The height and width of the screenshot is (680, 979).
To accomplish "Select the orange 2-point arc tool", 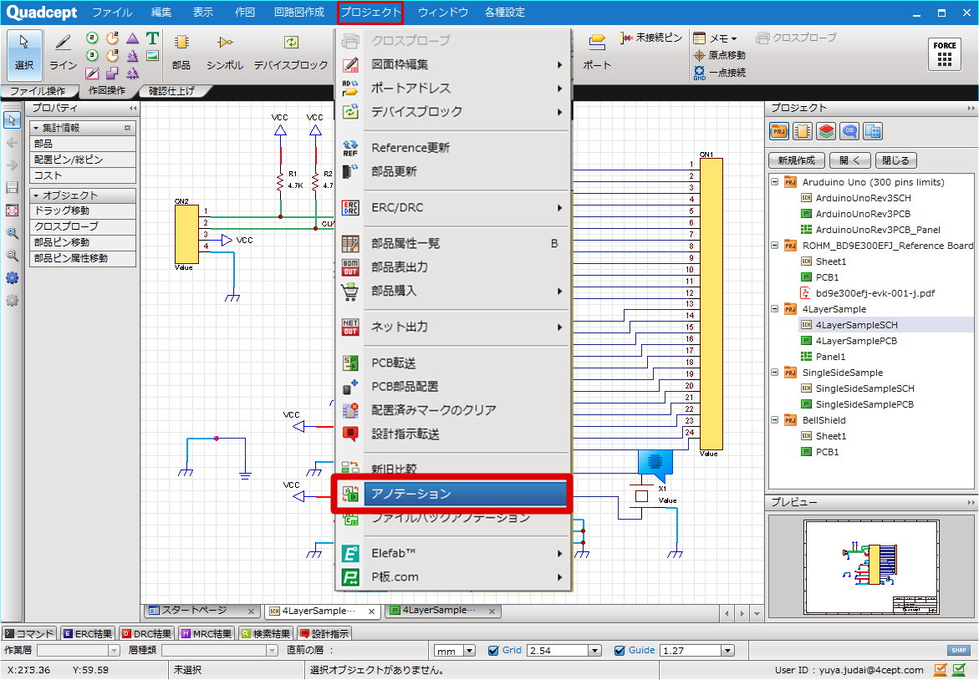I will click(x=112, y=38).
